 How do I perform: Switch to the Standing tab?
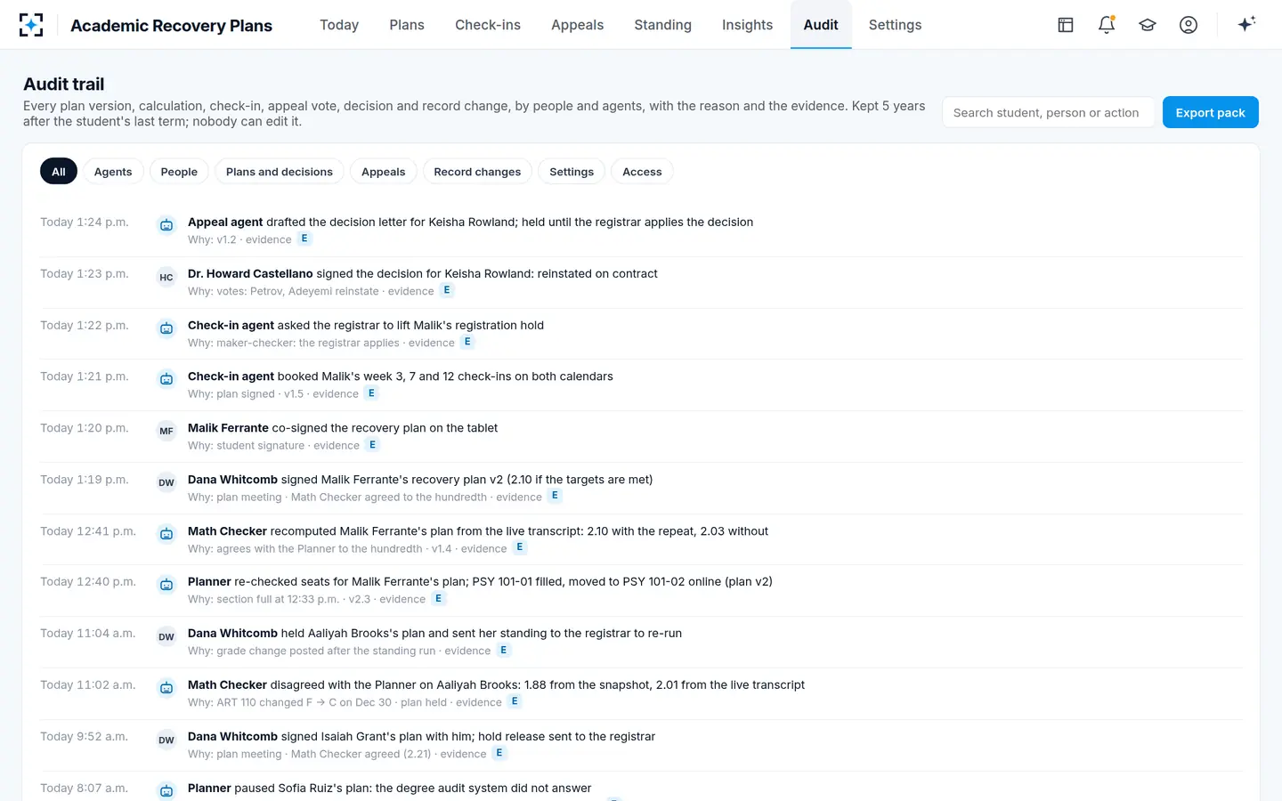tap(662, 25)
